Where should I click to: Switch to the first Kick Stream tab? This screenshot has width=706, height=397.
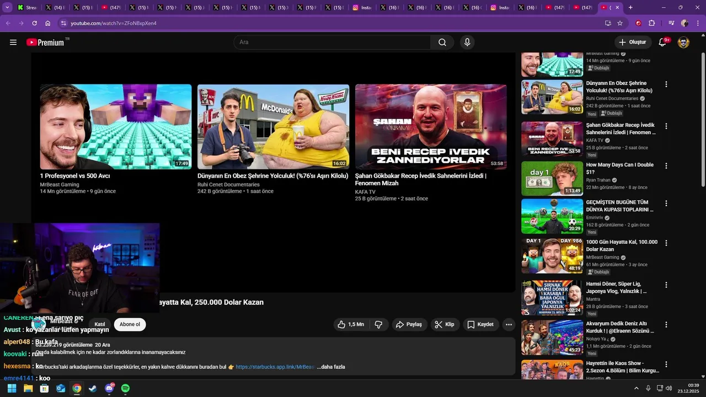pos(28,8)
